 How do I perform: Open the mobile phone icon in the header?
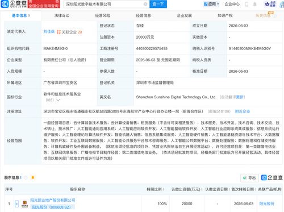(x=247, y=4)
